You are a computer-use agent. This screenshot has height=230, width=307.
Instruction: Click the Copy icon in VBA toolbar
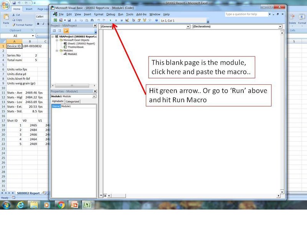click(81, 20)
